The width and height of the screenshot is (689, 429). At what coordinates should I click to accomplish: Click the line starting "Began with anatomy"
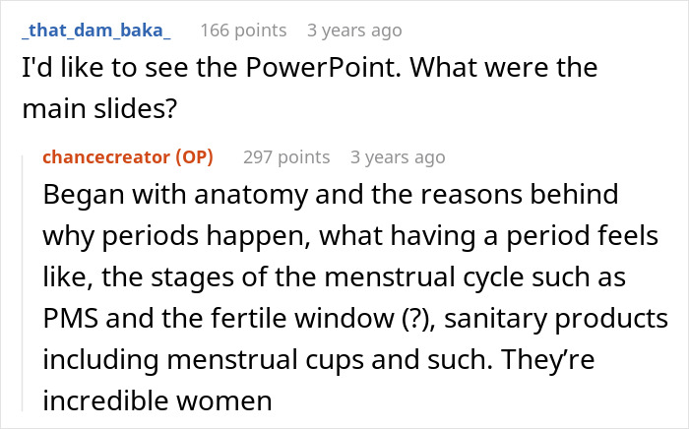[x=330, y=195]
